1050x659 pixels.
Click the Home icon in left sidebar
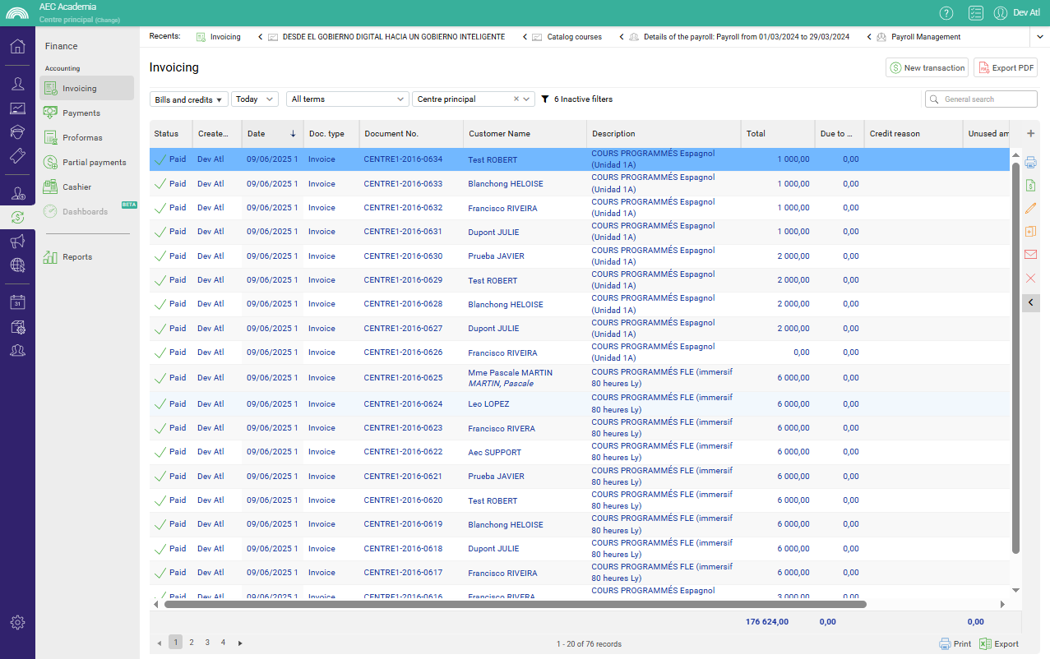[17, 46]
